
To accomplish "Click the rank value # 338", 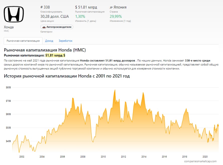I will pos(45,7).
